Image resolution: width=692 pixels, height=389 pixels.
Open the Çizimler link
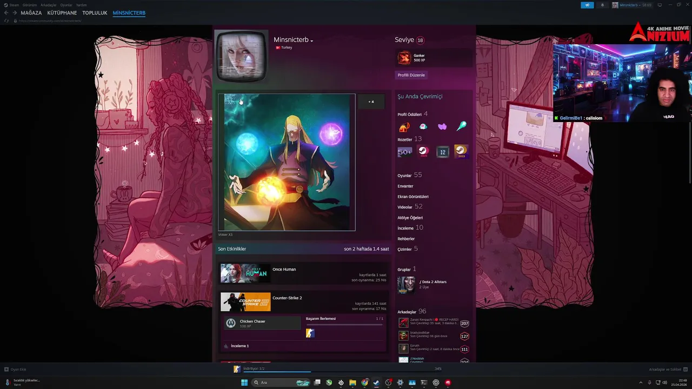[x=408, y=249]
